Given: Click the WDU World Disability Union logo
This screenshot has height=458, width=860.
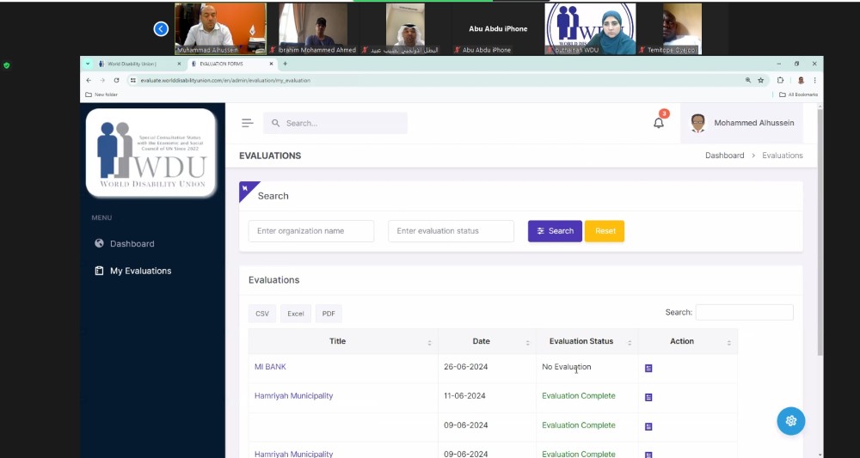Looking at the screenshot, I should pyautogui.click(x=150, y=153).
